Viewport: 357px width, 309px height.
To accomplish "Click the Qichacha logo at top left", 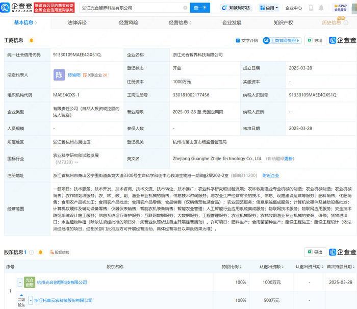I will [16, 8].
